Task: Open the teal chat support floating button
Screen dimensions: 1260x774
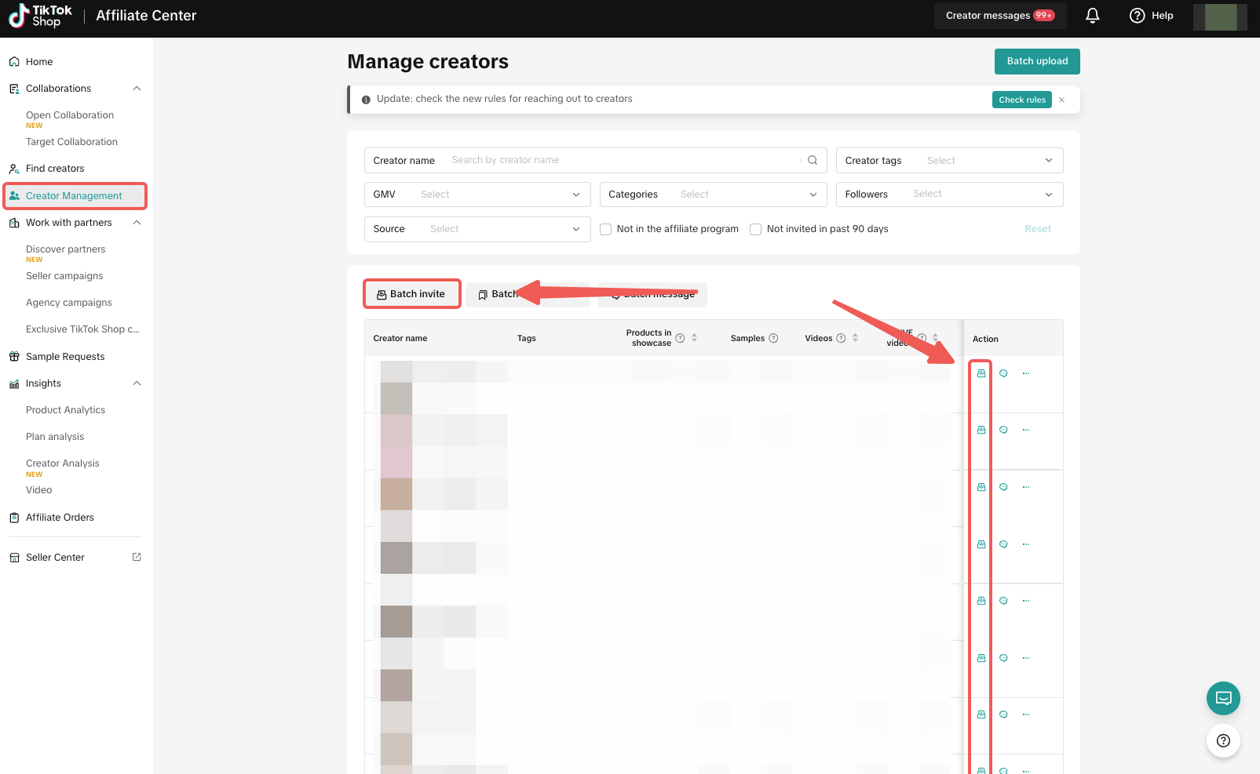Action: click(1223, 698)
